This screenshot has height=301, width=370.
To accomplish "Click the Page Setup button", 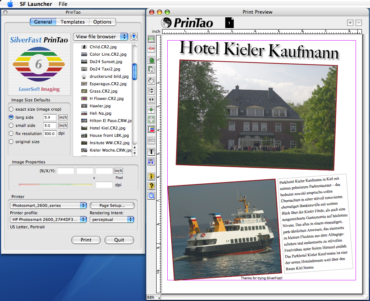I will [x=112, y=205].
